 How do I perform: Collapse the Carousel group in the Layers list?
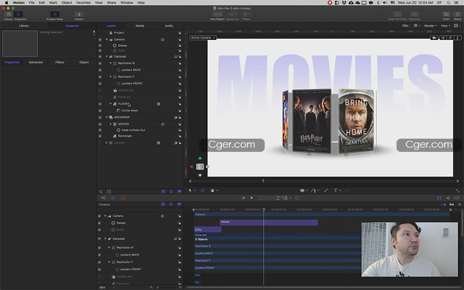pyautogui.click(x=107, y=56)
